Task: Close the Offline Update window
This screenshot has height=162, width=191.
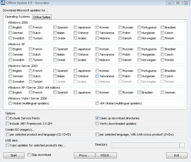Action: 186,3
